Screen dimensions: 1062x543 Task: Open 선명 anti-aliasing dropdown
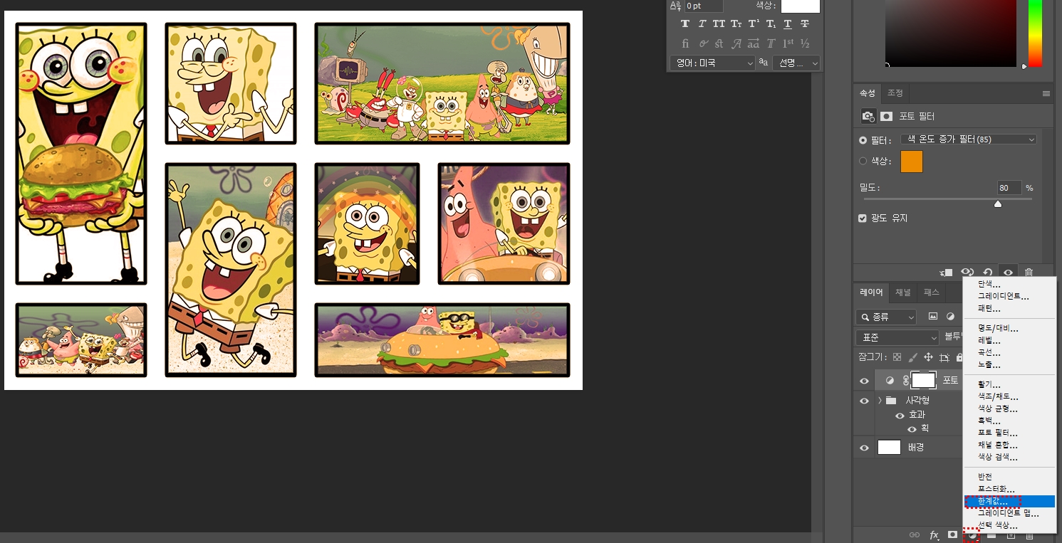pos(796,63)
